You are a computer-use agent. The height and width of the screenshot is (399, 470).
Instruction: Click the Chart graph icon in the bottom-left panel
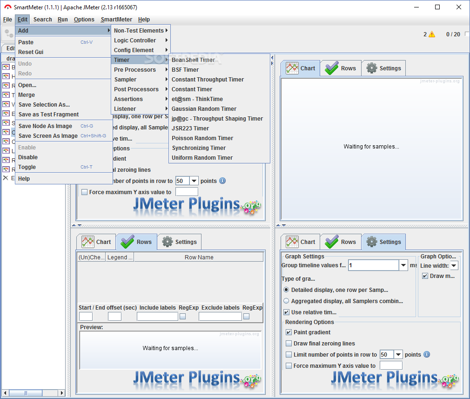point(88,242)
